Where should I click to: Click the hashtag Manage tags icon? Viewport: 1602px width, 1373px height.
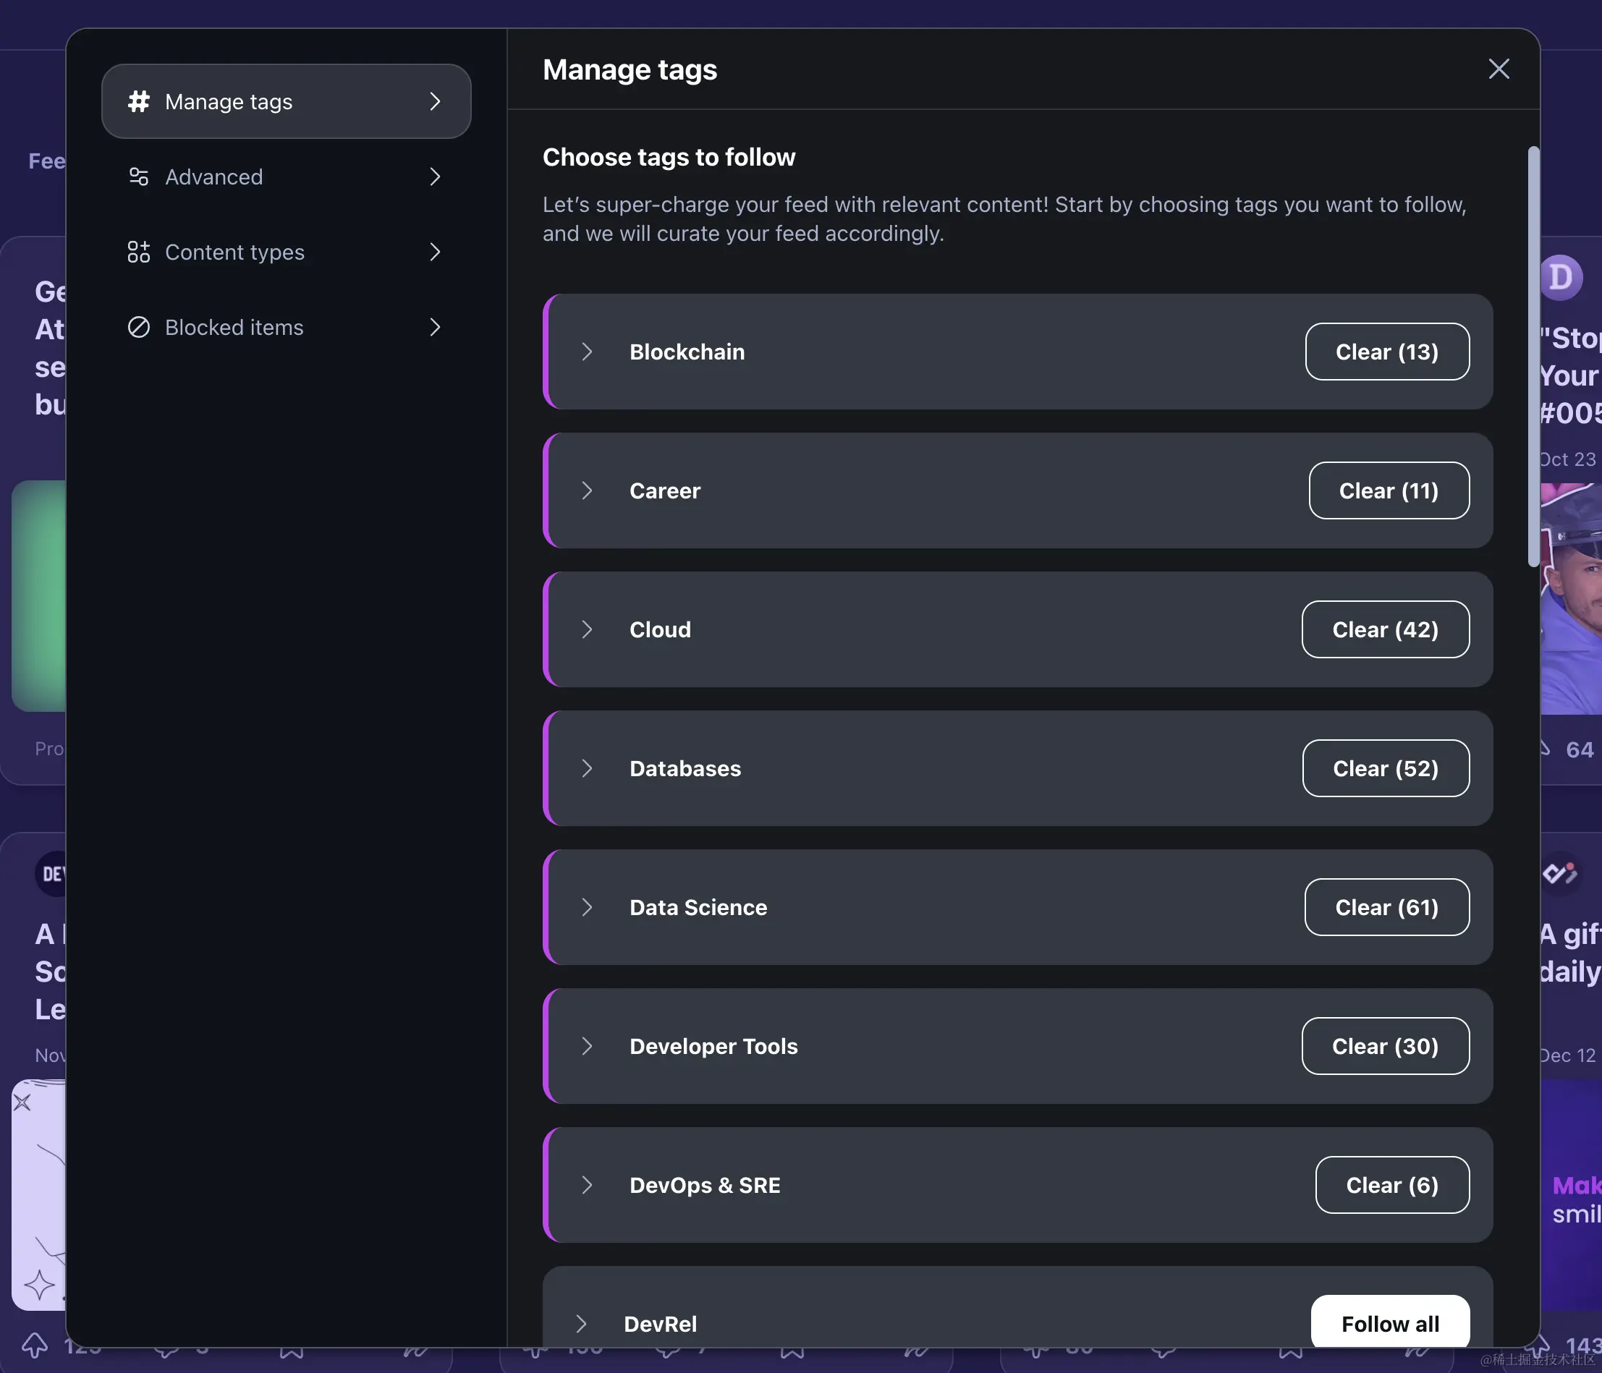[138, 101]
